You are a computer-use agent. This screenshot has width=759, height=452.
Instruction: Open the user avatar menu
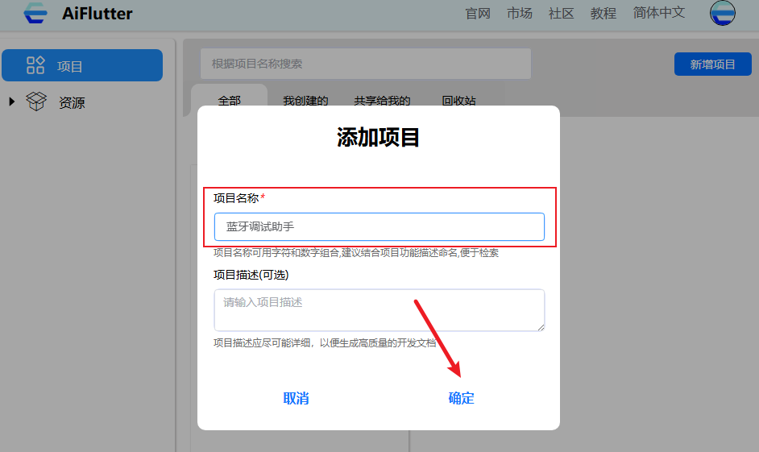pyautogui.click(x=722, y=13)
